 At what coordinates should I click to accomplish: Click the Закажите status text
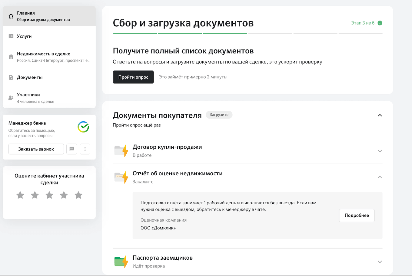(143, 182)
